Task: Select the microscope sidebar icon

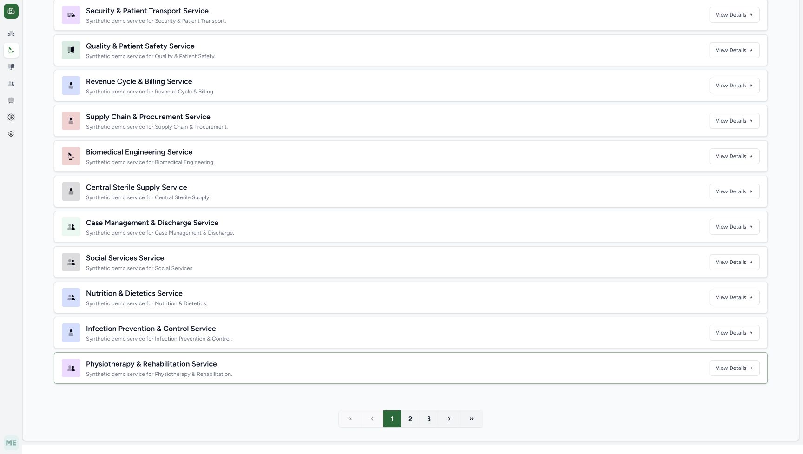Action: [11, 50]
